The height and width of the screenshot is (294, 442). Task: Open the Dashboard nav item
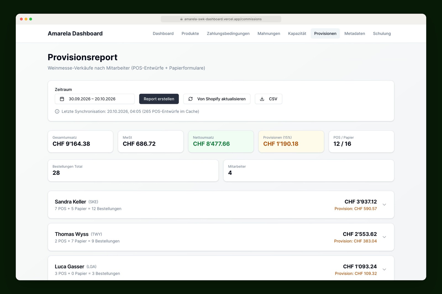tap(163, 33)
